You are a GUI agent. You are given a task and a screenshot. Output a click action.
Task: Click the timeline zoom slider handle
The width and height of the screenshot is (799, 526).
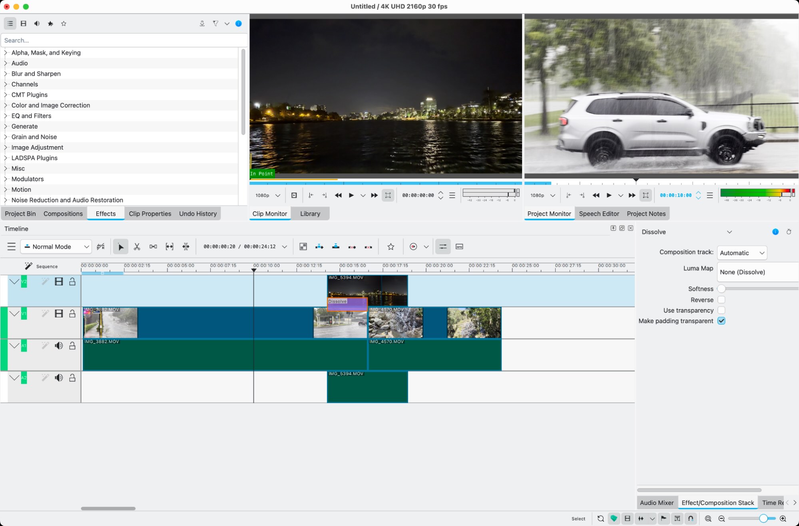(763, 518)
